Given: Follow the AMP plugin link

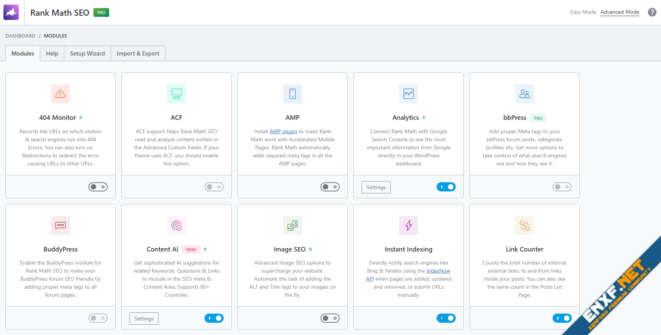Looking at the screenshot, I should click(x=283, y=131).
